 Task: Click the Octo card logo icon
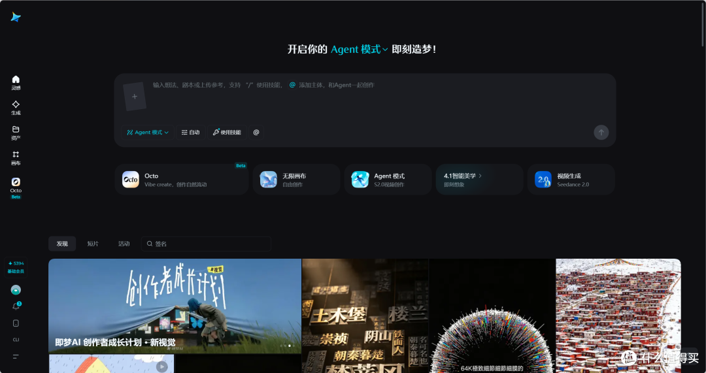coord(131,180)
